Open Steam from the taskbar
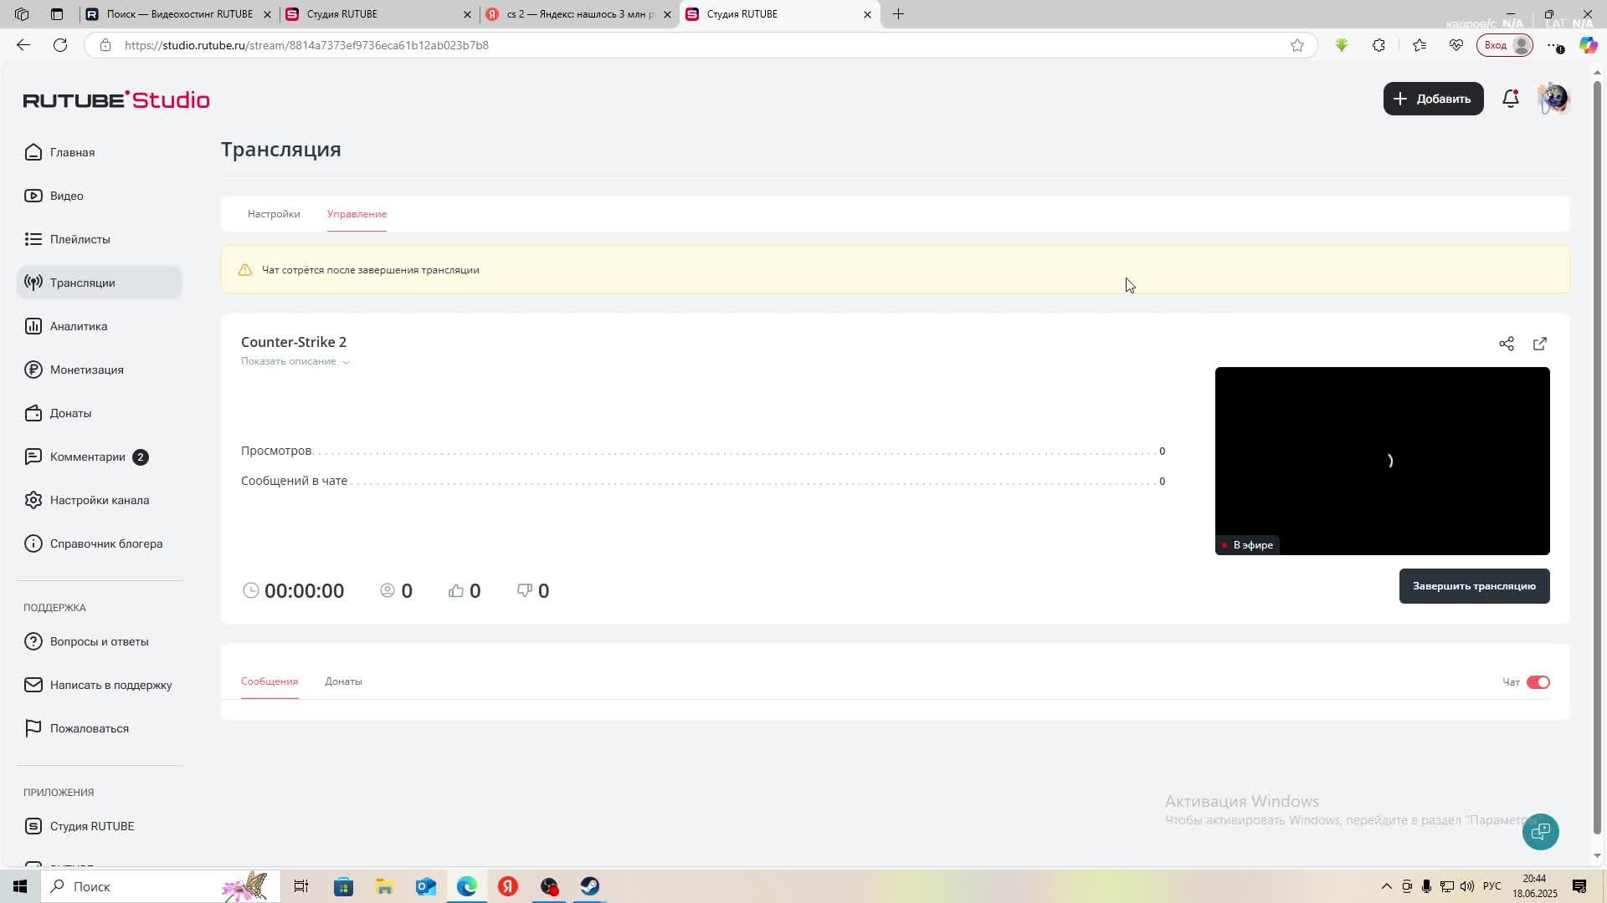This screenshot has width=1607, height=903. 590,886
